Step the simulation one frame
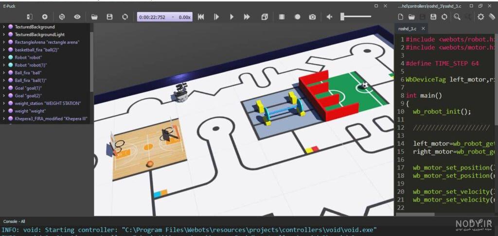Viewport: 498px width, 236px height. click(216, 17)
